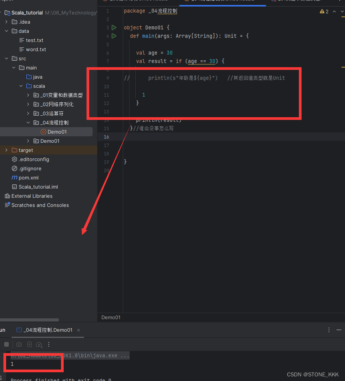
Task: Click the println 年龄是 commented line
Action: (205, 78)
